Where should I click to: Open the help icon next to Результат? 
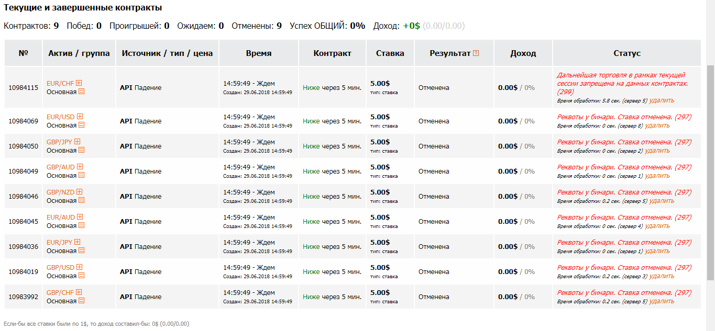pyautogui.click(x=476, y=53)
